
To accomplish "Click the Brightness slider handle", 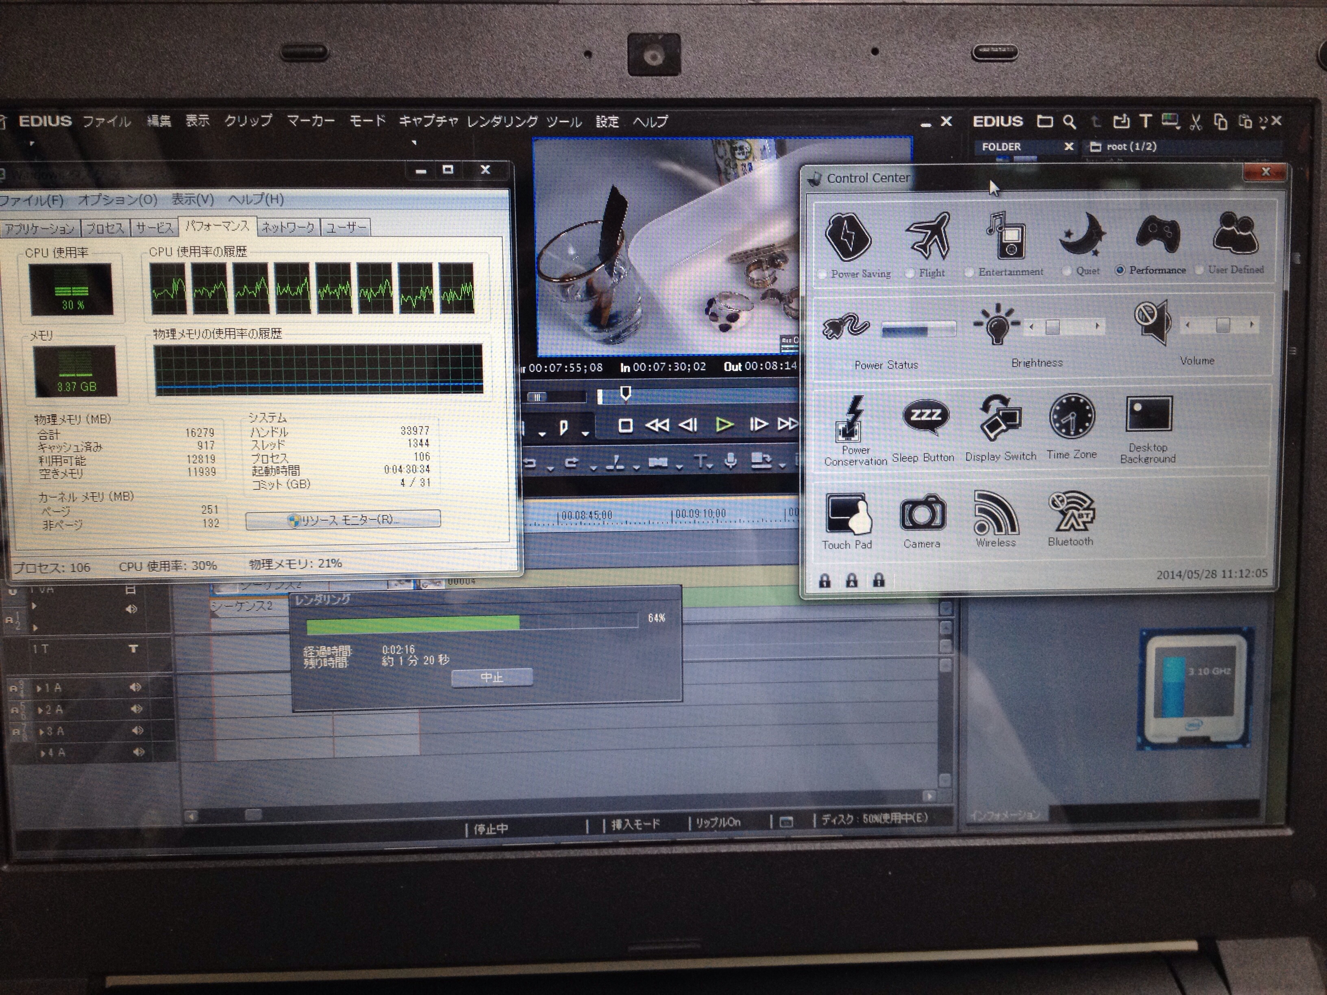I will click(1053, 327).
